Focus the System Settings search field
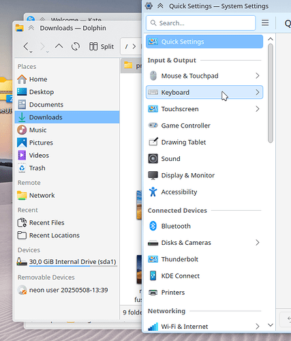Viewport: 291px width, 341px height. coord(201,23)
